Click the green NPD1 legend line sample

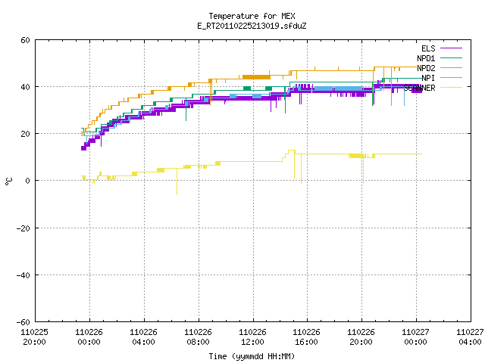(x=451, y=57)
